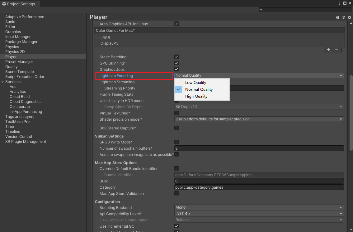Viewport: 353px width, 232px height.
Task: Enable Virtual Texturing checkbox
Action: [176, 113]
